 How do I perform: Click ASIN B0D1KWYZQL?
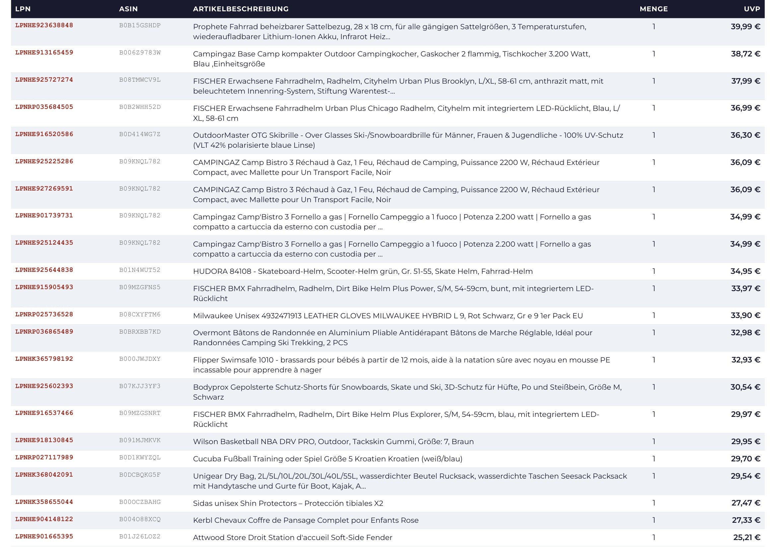[140, 457]
